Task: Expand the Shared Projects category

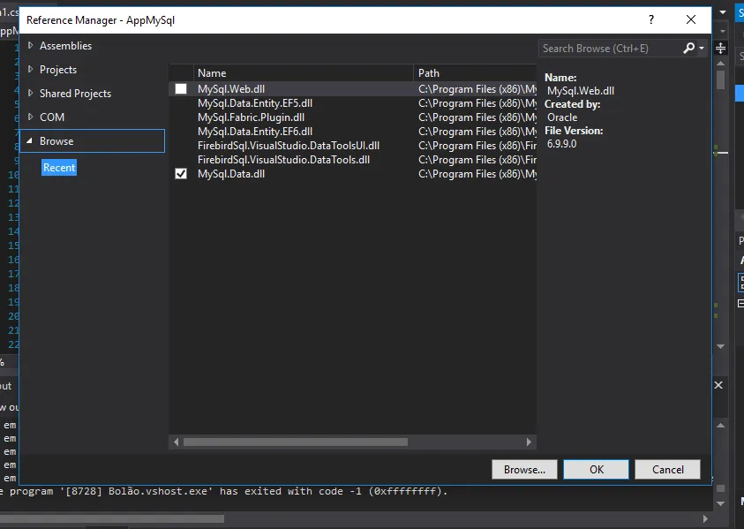Action: tap(31, 94)
